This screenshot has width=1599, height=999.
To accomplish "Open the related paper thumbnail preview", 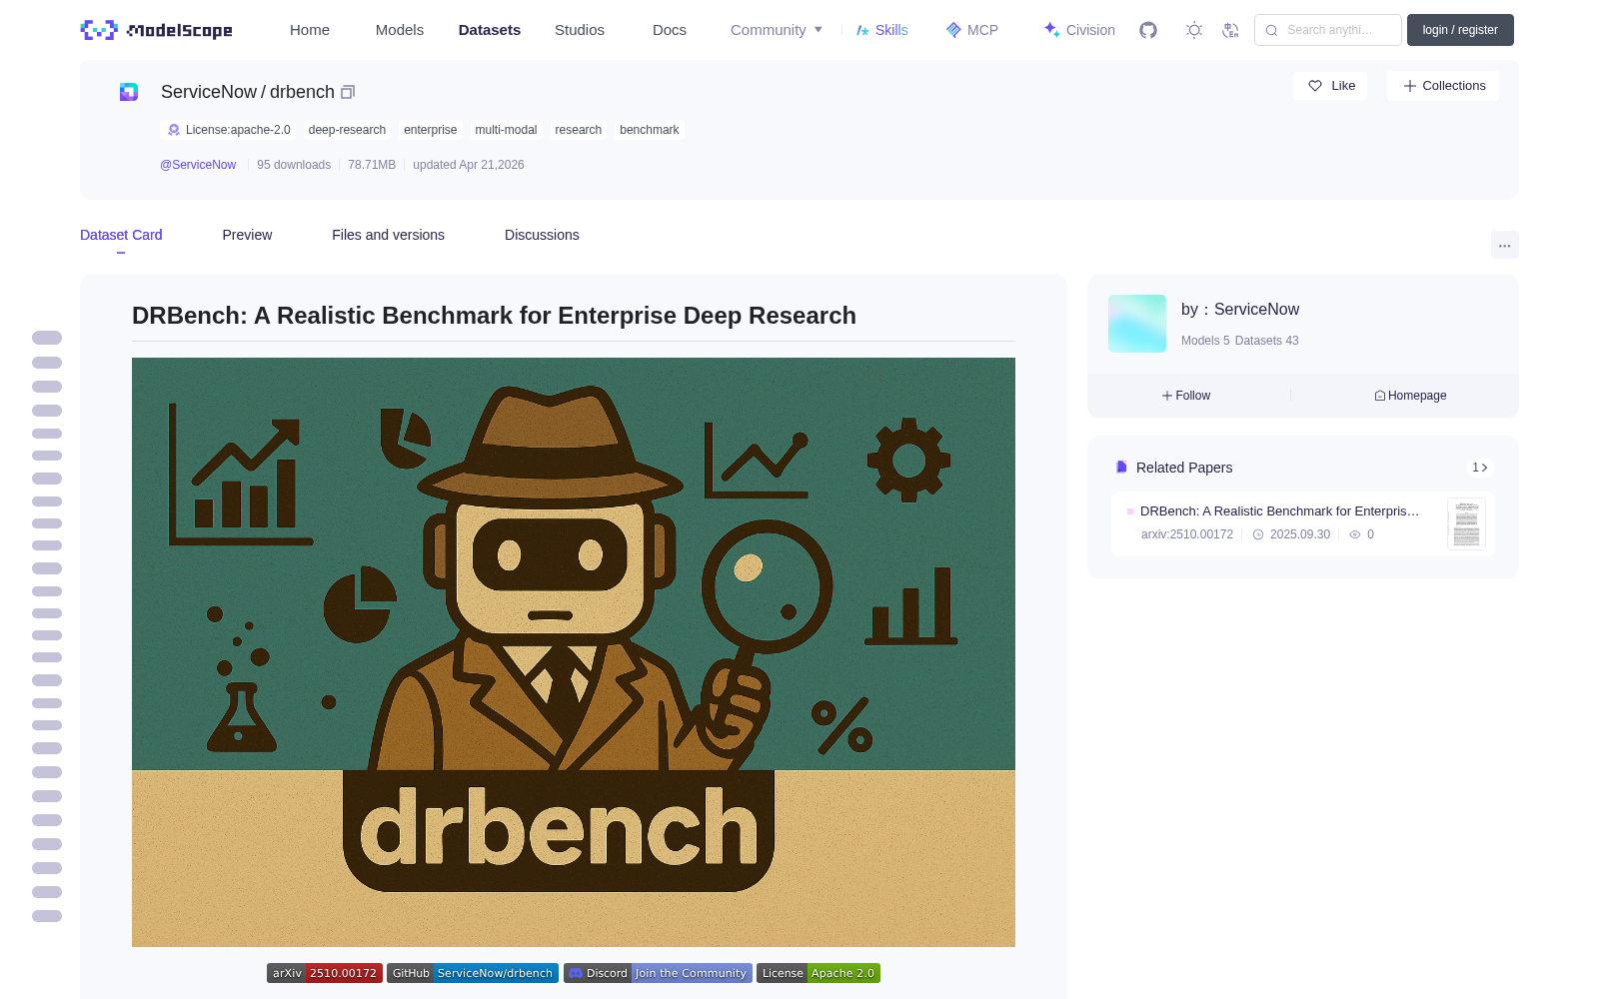I will 1466,523.
